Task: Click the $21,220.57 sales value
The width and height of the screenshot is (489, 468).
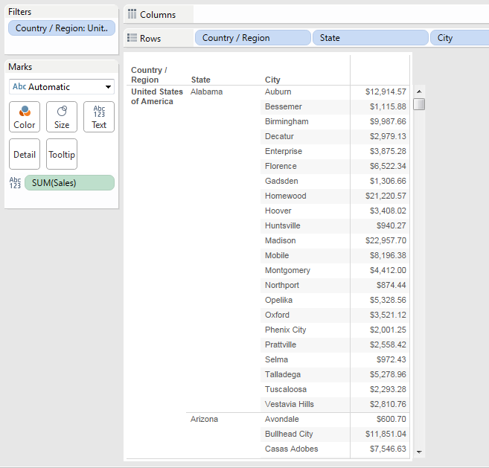Action: coord(386,196)
